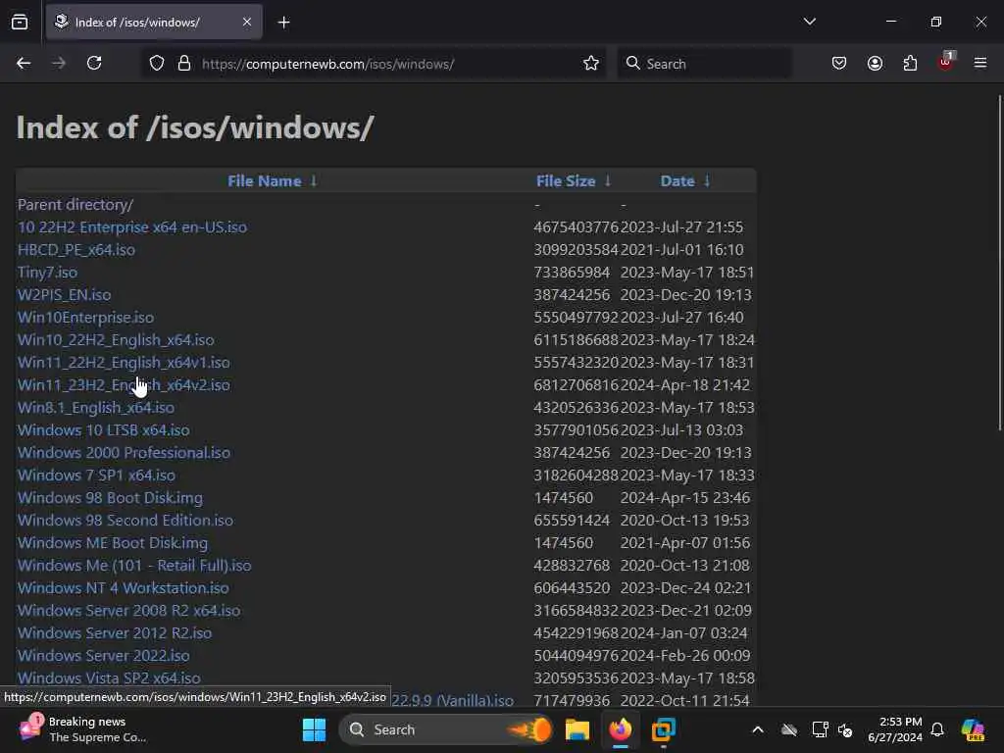Click the Windows 98 Second Edition.iso link
This screenshot has height=753, width=1004.
pos(125,520)
